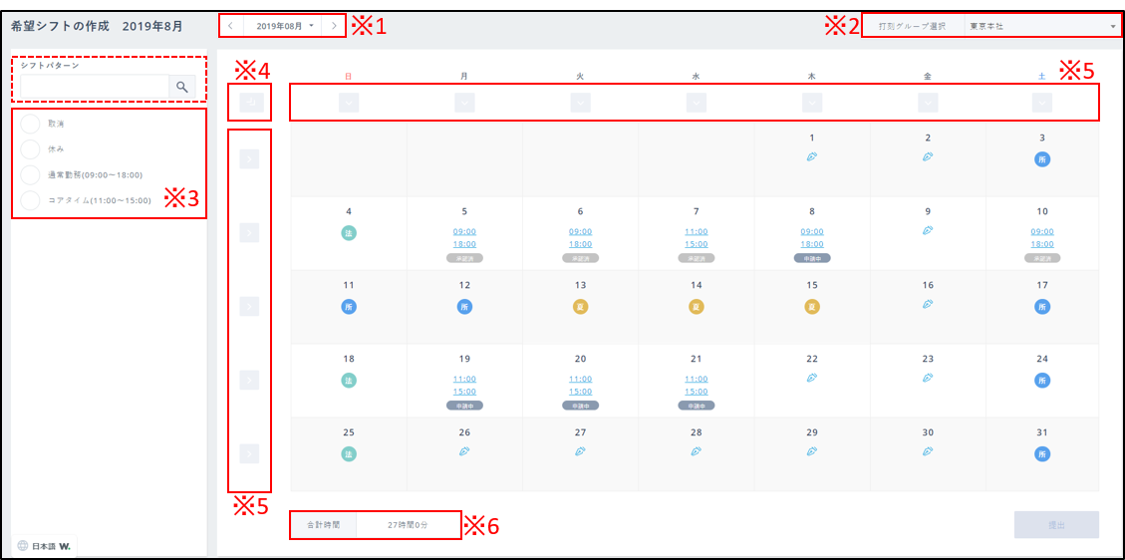1125x560 pixels.
Task: Click the pencil icon on August 16
Action: (x=928, y=304)
